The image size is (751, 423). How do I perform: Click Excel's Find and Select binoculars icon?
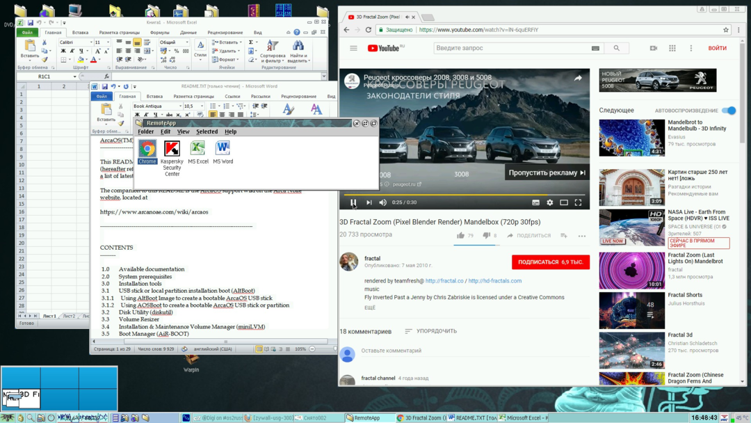tap(298, 45)
